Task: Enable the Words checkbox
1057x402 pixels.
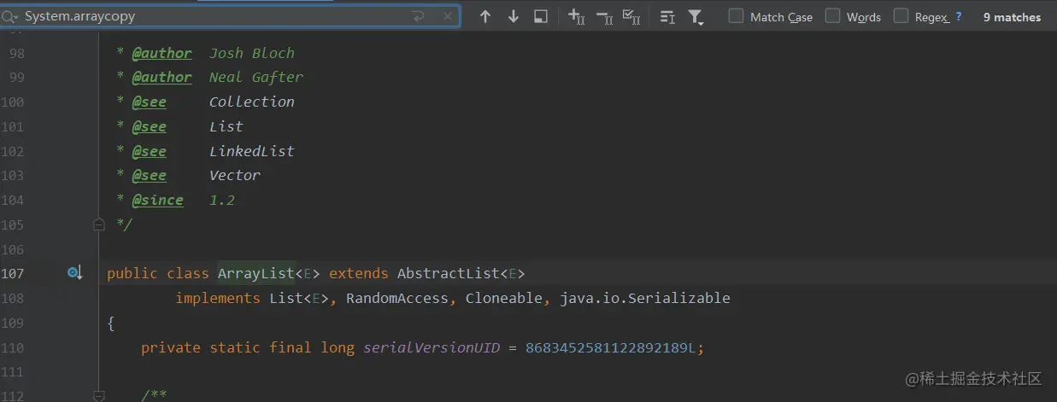Action: [832, 15]
